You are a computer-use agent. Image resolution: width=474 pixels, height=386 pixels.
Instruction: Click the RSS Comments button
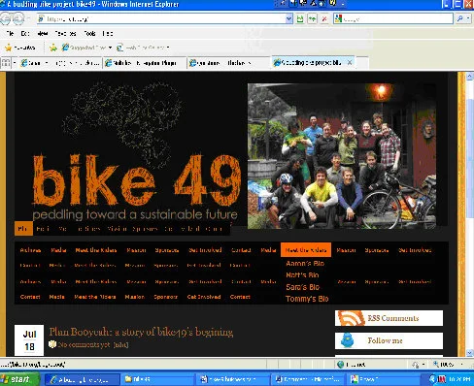tap(389, 318)
